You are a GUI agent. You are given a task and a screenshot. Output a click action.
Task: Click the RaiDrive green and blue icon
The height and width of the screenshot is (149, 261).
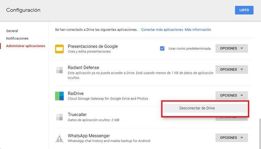click(59, 96)
